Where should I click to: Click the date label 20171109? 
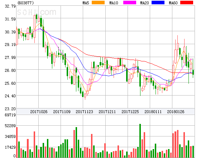tap(62, 112)
